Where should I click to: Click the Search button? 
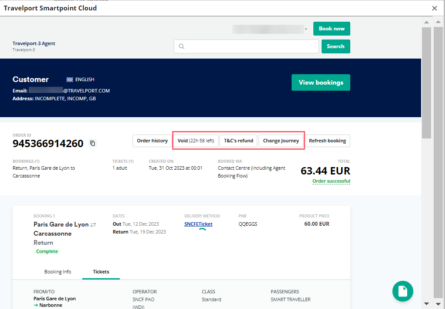336,46
